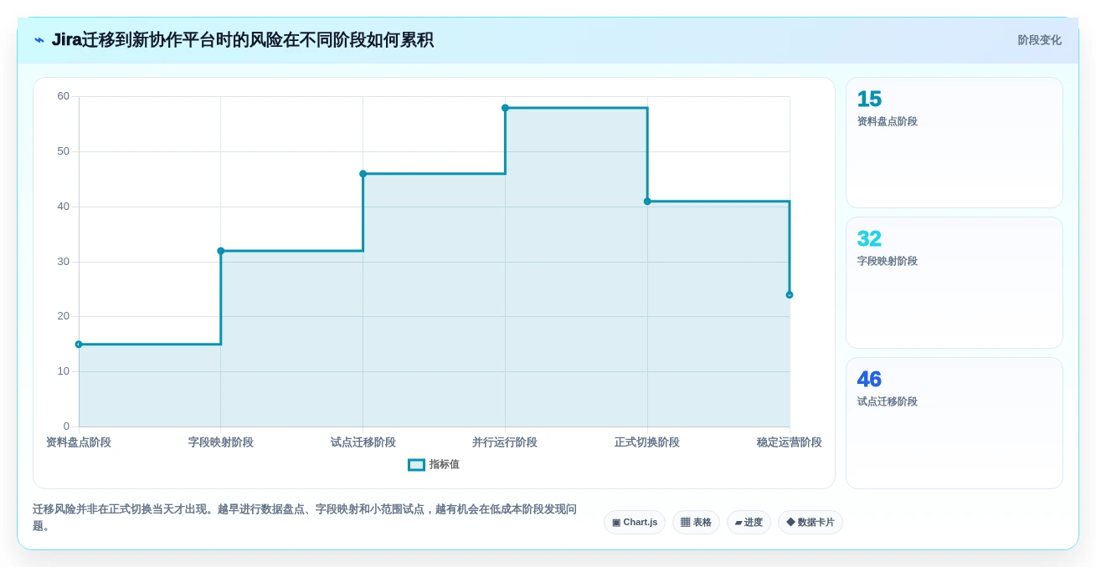The image size is (1096, 567).
Task: Click the final data point at 稳定运营阶段
Action: (790, 295)
